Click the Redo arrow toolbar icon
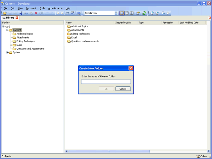The width and height of the screenshot is (212, 159). 52,13
